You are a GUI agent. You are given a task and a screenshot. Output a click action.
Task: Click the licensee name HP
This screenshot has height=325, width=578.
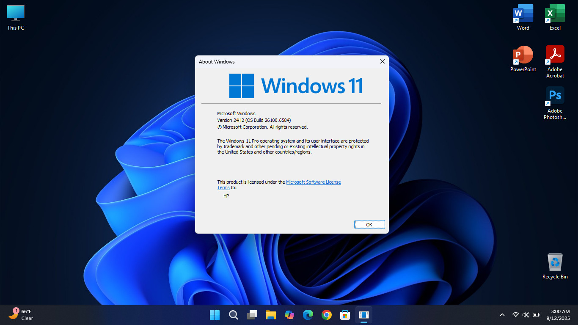click(226, 196)
